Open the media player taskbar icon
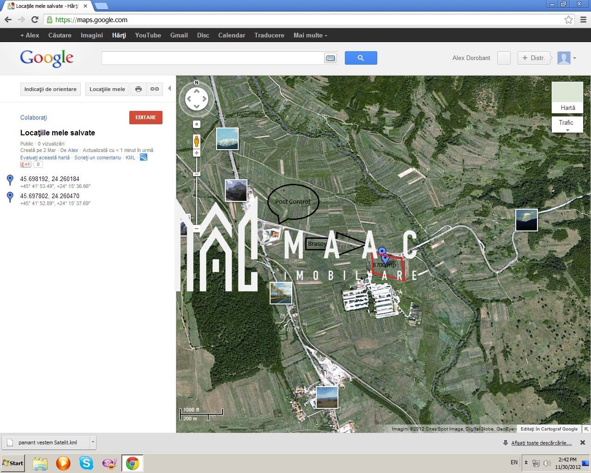This screenshot has height=473, width=591. (63, 463)
